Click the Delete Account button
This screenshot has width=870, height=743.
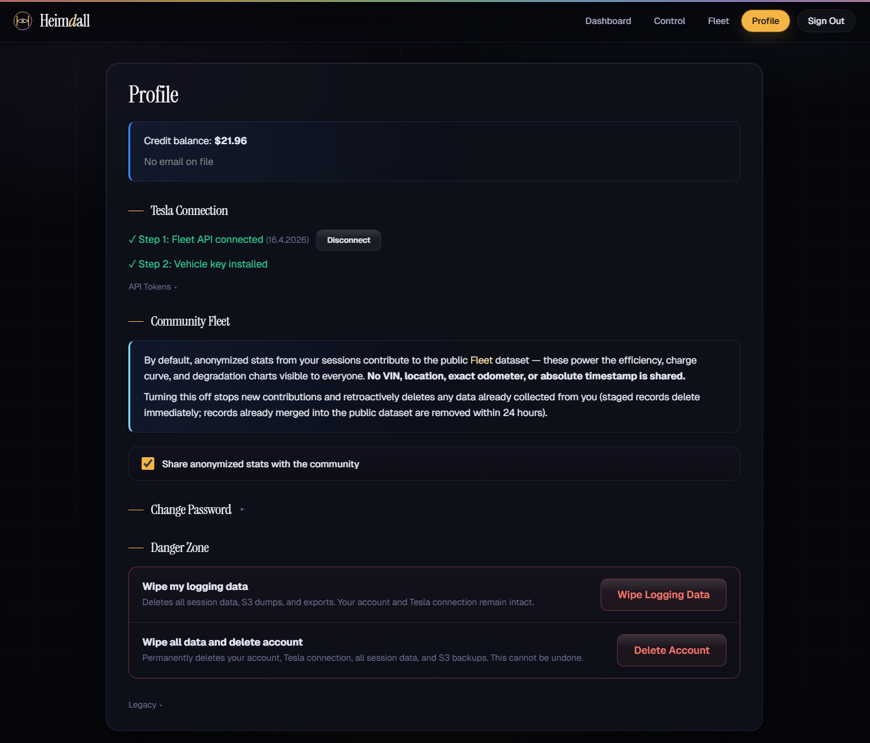pyautogui.click(x=671, y=651)
